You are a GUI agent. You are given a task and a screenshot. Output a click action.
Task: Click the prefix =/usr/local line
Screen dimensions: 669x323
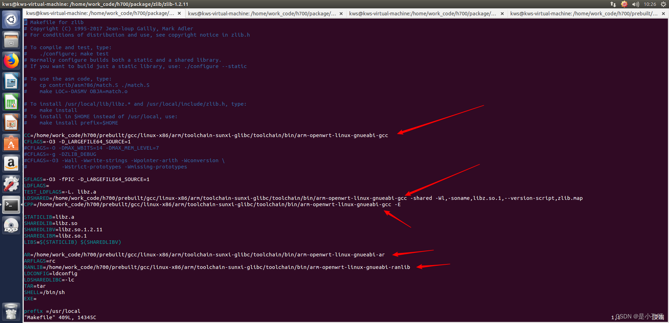click(x=52, y=311)
